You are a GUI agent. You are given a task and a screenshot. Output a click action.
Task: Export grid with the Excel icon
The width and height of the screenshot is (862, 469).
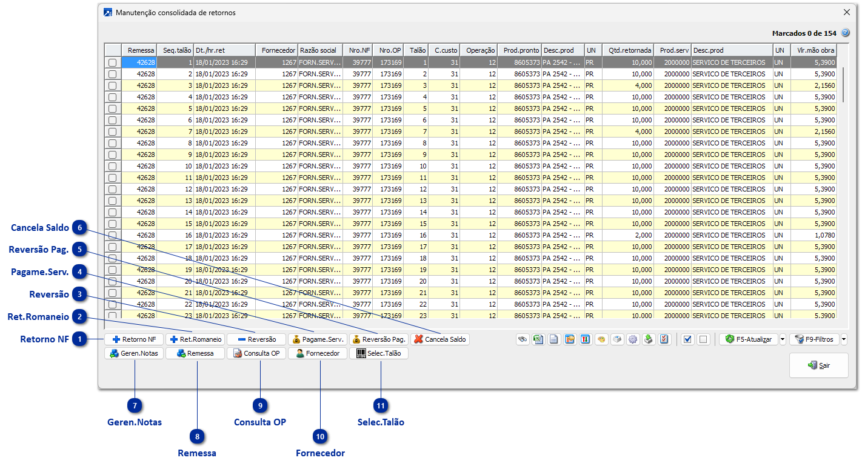point(538,339)
